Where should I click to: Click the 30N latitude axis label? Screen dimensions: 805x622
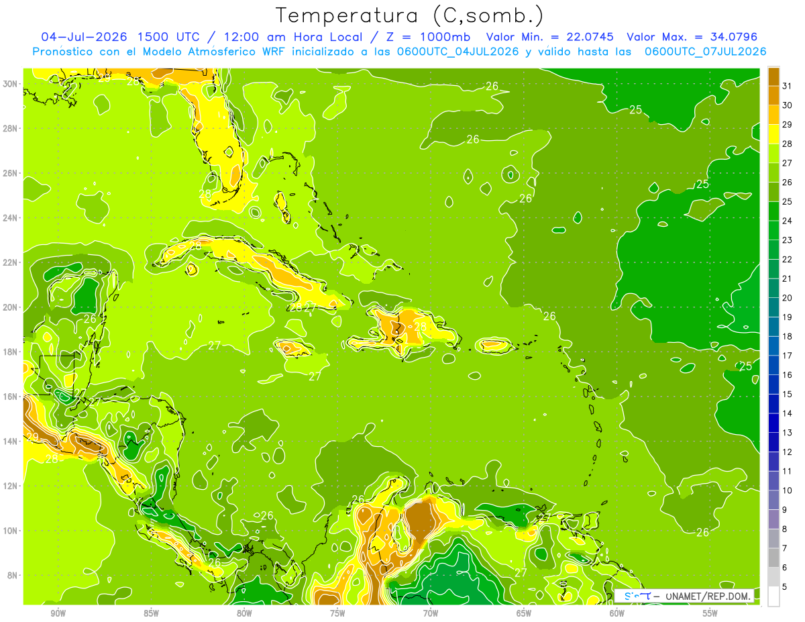pos(11,84)
